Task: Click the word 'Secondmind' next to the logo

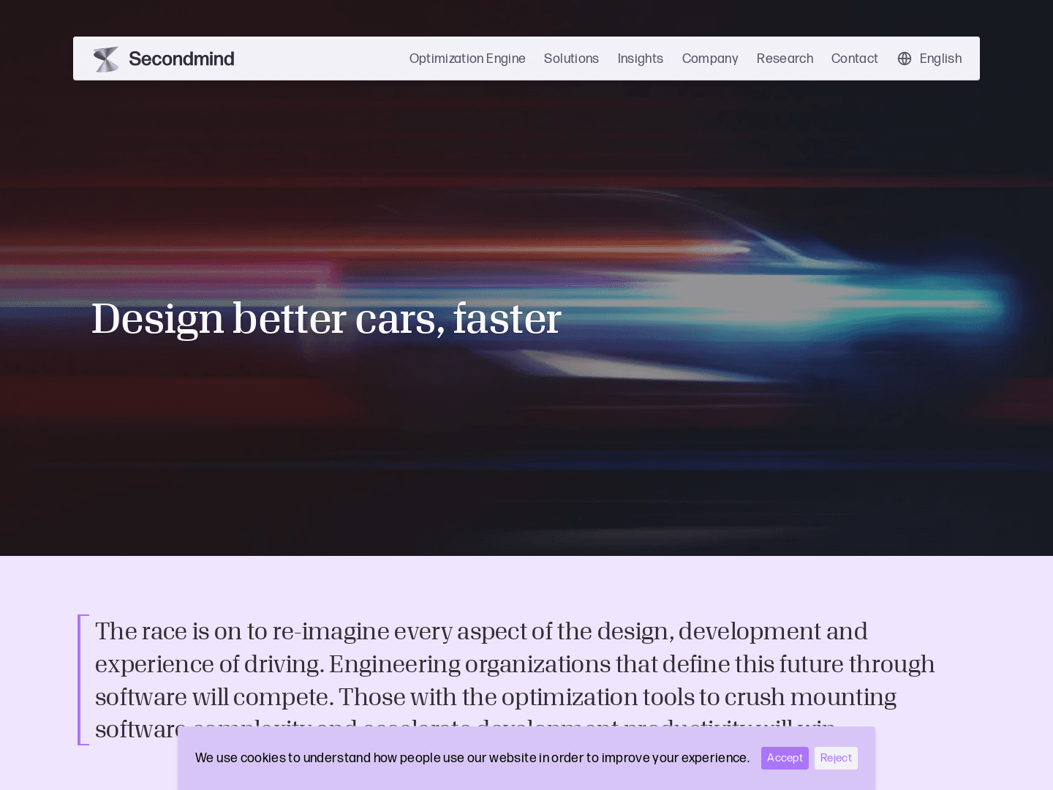Action: click(181, 59)
